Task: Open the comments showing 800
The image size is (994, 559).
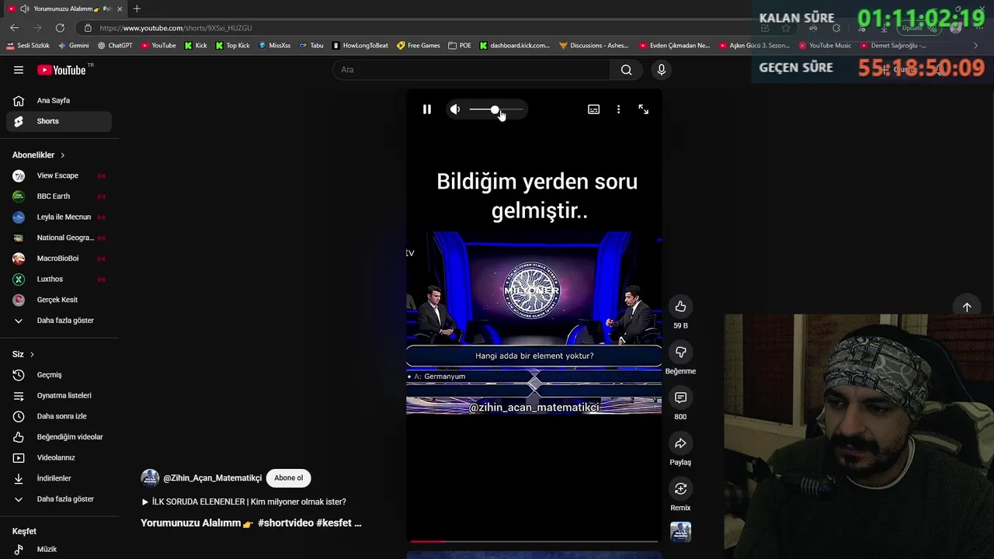Action: (x=680, y=398)
